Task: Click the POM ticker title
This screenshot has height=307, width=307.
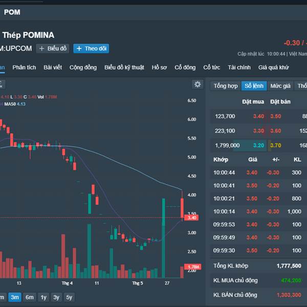Action: (12, 12)
